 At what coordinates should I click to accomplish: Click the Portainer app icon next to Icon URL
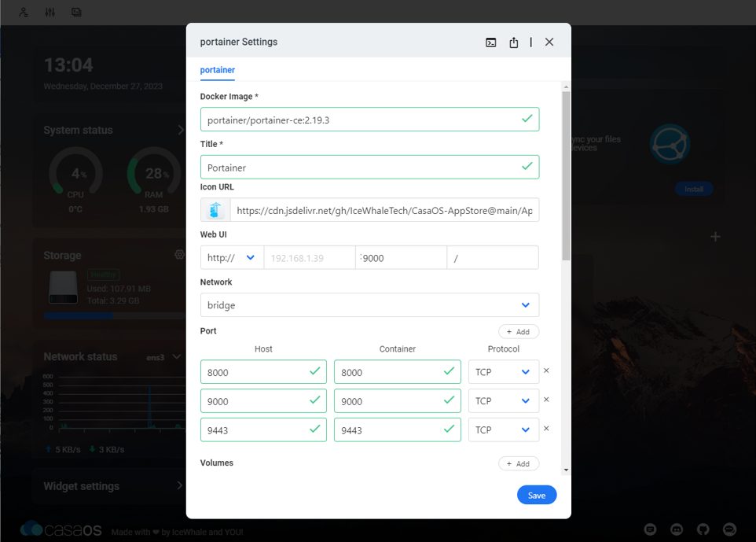pyautogui.click(x=214, y=209)
